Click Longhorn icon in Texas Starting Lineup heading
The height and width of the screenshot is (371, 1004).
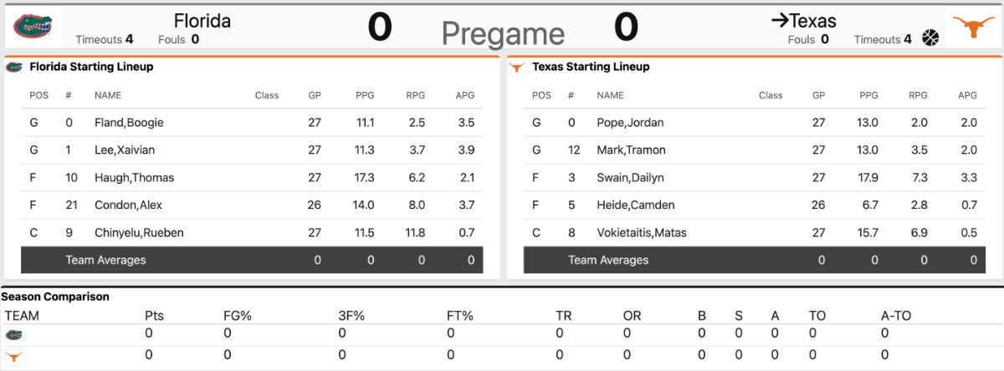[517, 67]
